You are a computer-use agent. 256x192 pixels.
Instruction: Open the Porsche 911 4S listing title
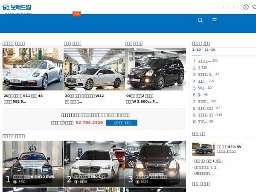pyautogui.click(x=23, y=99)
